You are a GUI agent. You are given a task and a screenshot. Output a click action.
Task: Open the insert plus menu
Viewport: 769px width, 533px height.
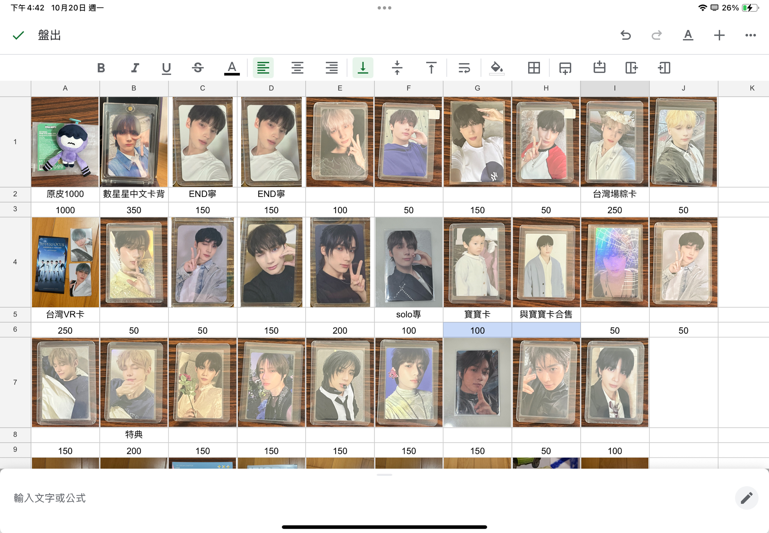tap(719, 35)
